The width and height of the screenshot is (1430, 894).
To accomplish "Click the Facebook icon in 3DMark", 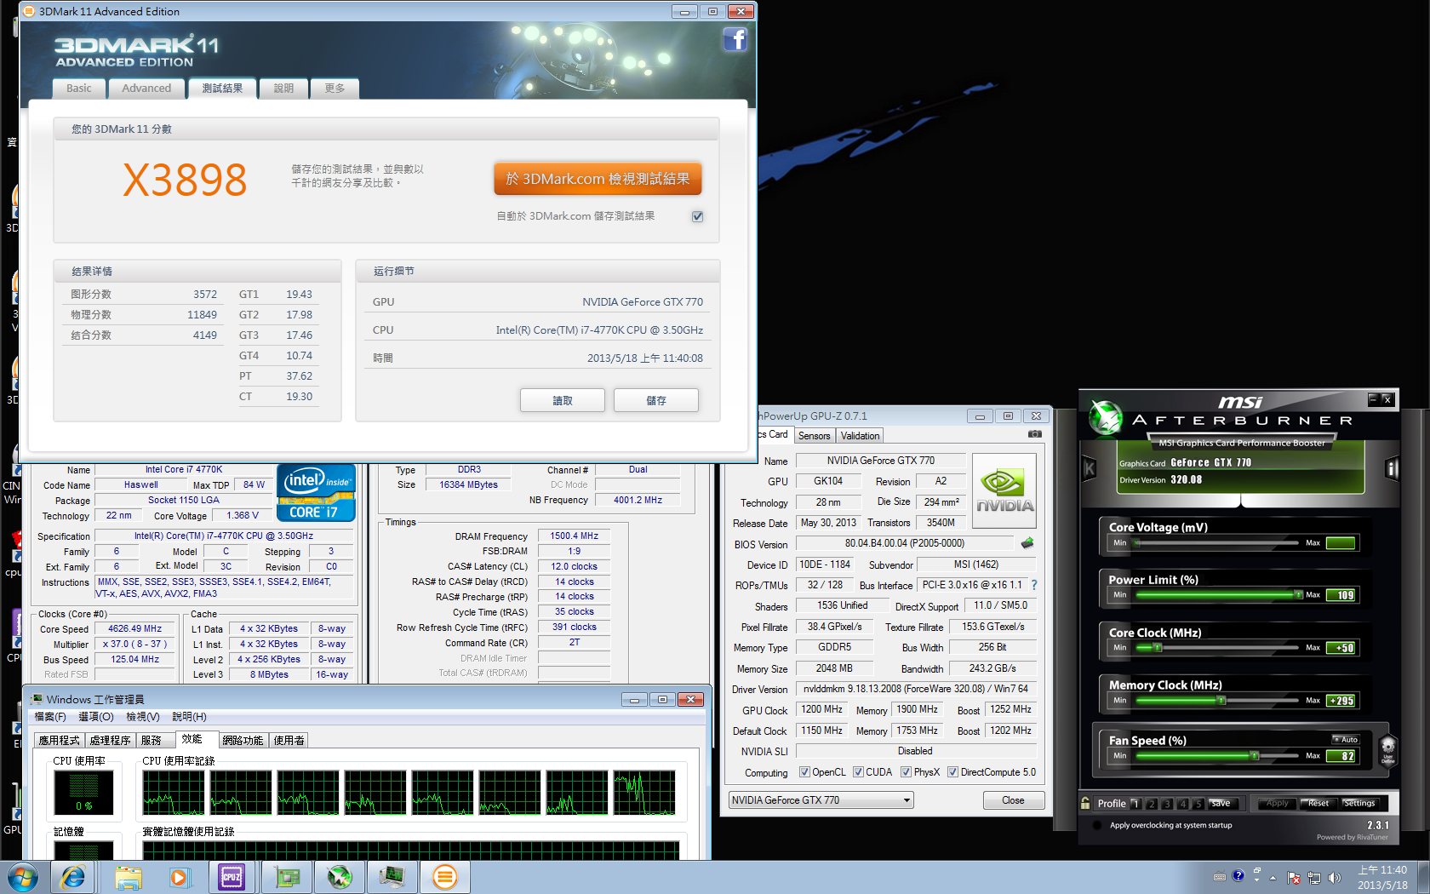I will [x=735, y=39].
